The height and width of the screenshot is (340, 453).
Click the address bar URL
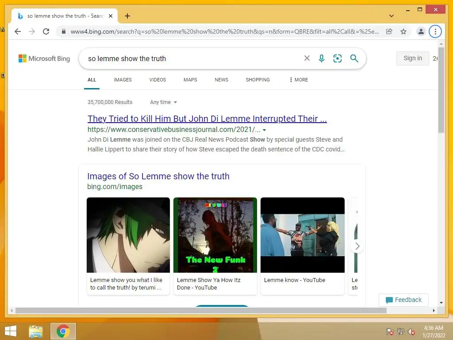[x=224, y=31]
